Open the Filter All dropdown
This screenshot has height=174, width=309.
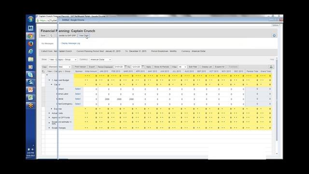(182, 67)
